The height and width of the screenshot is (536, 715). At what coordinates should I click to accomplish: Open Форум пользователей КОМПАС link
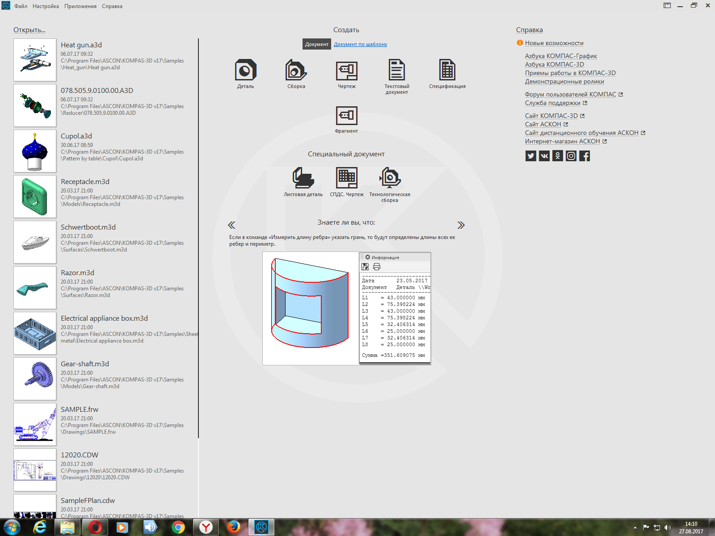coord(571,94)
